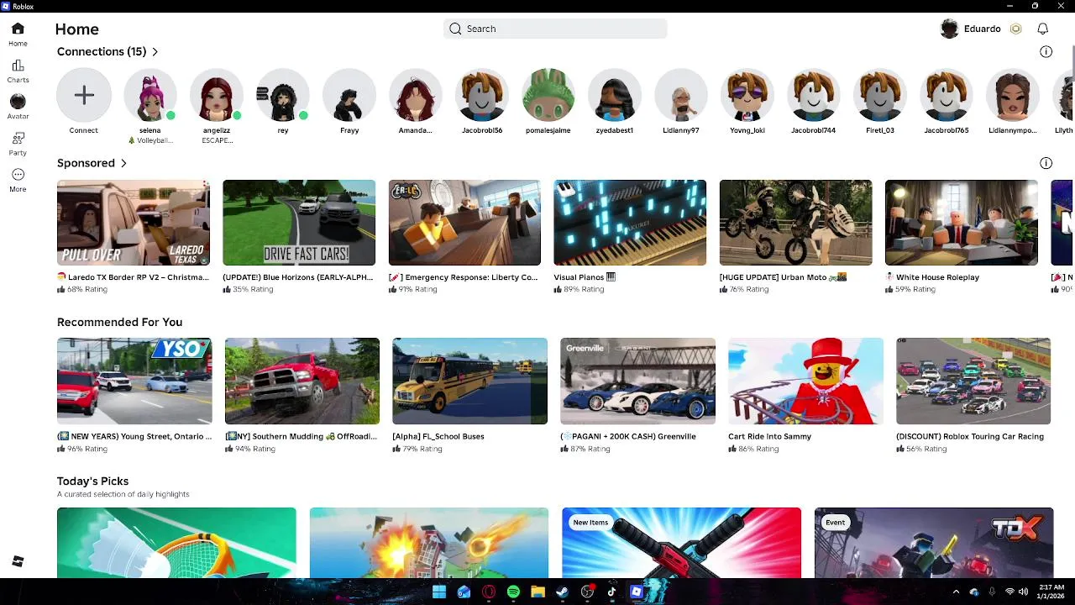Click the Cart Ride Into Sammy title
This screenshot has width=1075, height=605.
coord(770,436)
